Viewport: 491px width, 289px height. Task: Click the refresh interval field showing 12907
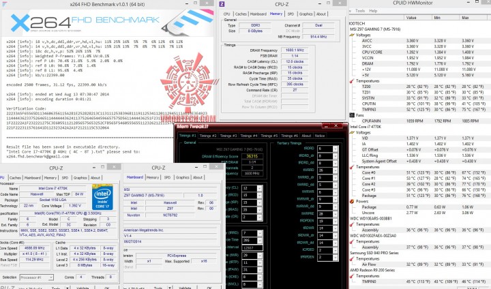tap(252, 247)
